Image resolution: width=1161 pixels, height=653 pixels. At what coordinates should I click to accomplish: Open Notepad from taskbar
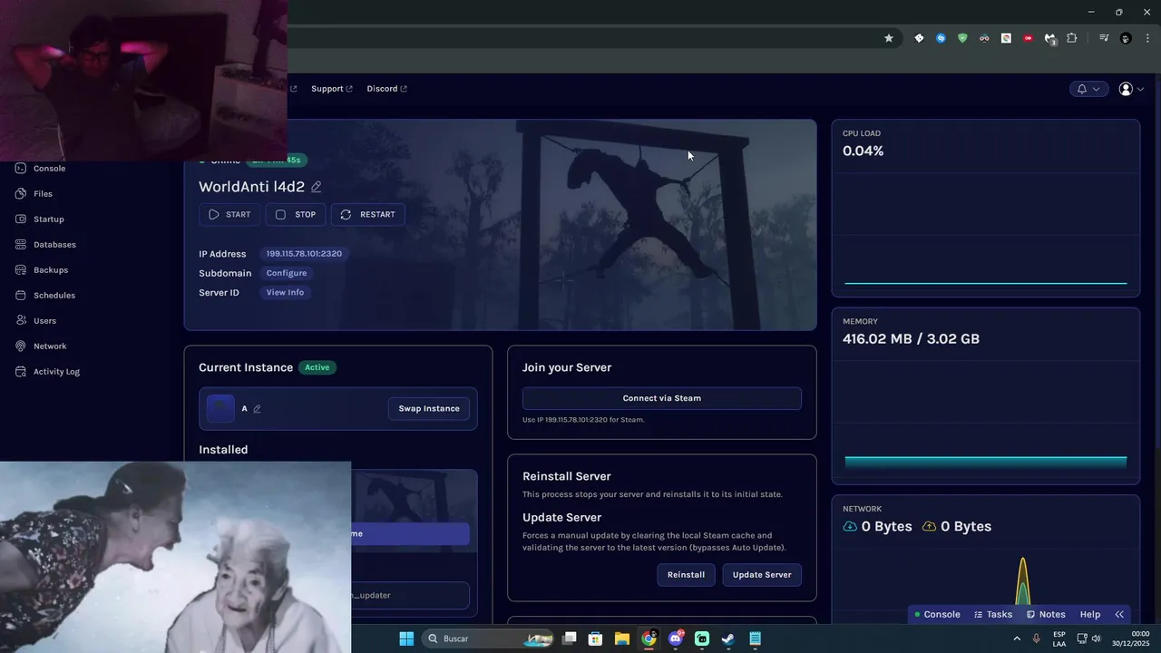point(755,638)
